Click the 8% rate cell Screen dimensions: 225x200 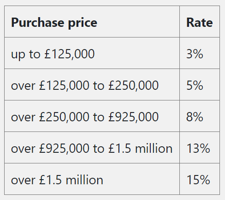(x=200, y=116)
